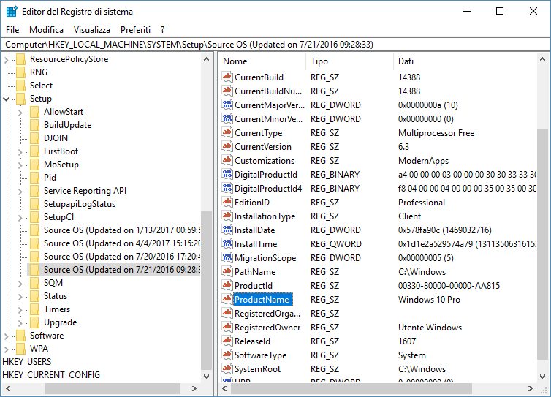Select the HKEY_USERS hive

(26, 362)
